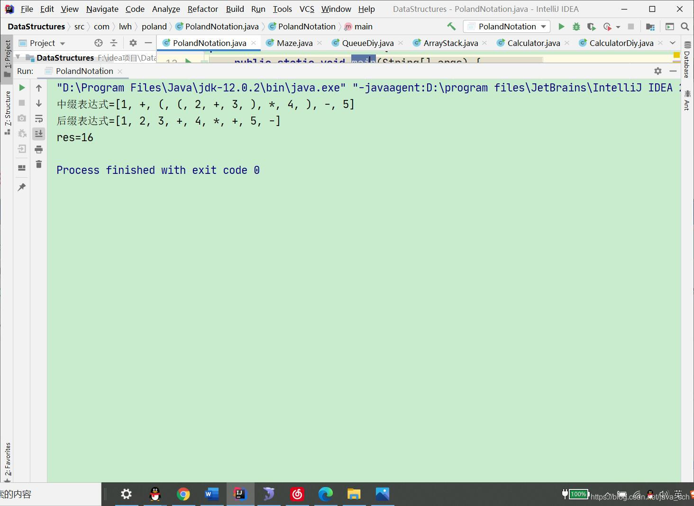The image size is (694, 506).
Task: Open the VCS menu
Action: point(307,9)
